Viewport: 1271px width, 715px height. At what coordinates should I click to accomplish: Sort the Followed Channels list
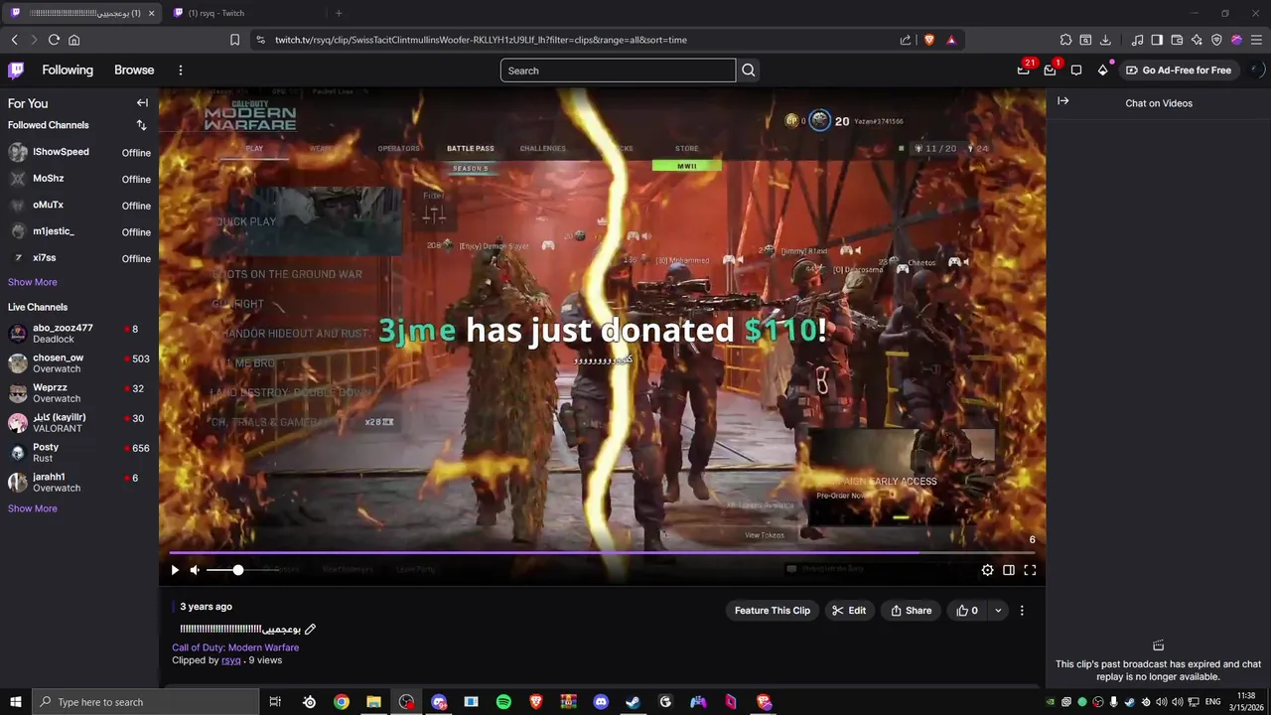click(141, 125)
